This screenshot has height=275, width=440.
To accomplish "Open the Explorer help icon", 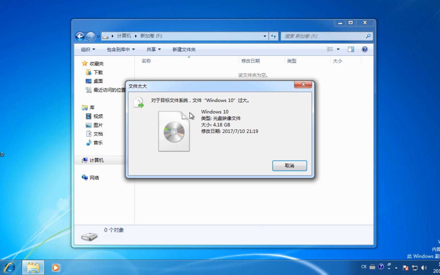I will click(365, 49).
